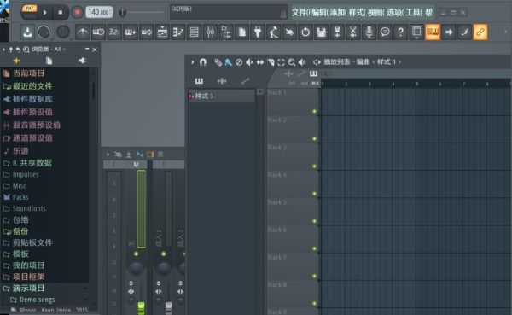Toggle the Track 1 mute light

click(314, 112)
